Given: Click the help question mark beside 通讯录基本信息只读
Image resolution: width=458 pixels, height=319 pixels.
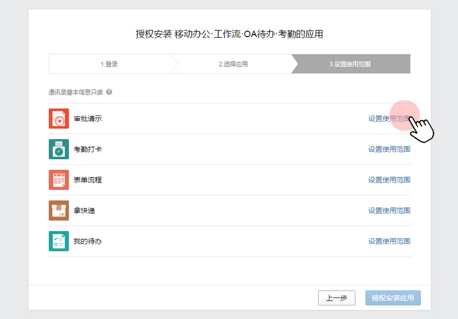Looking at the screenshot, I should 109,92.
